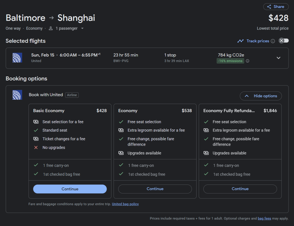Click United logo beside Book with United
Image resolution: width=294 pixels, height=226 pixels.
click(17, 95)
